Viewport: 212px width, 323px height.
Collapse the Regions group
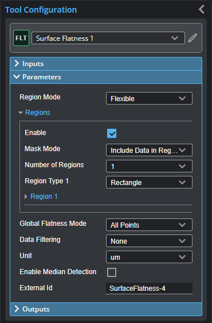(34, 113)
